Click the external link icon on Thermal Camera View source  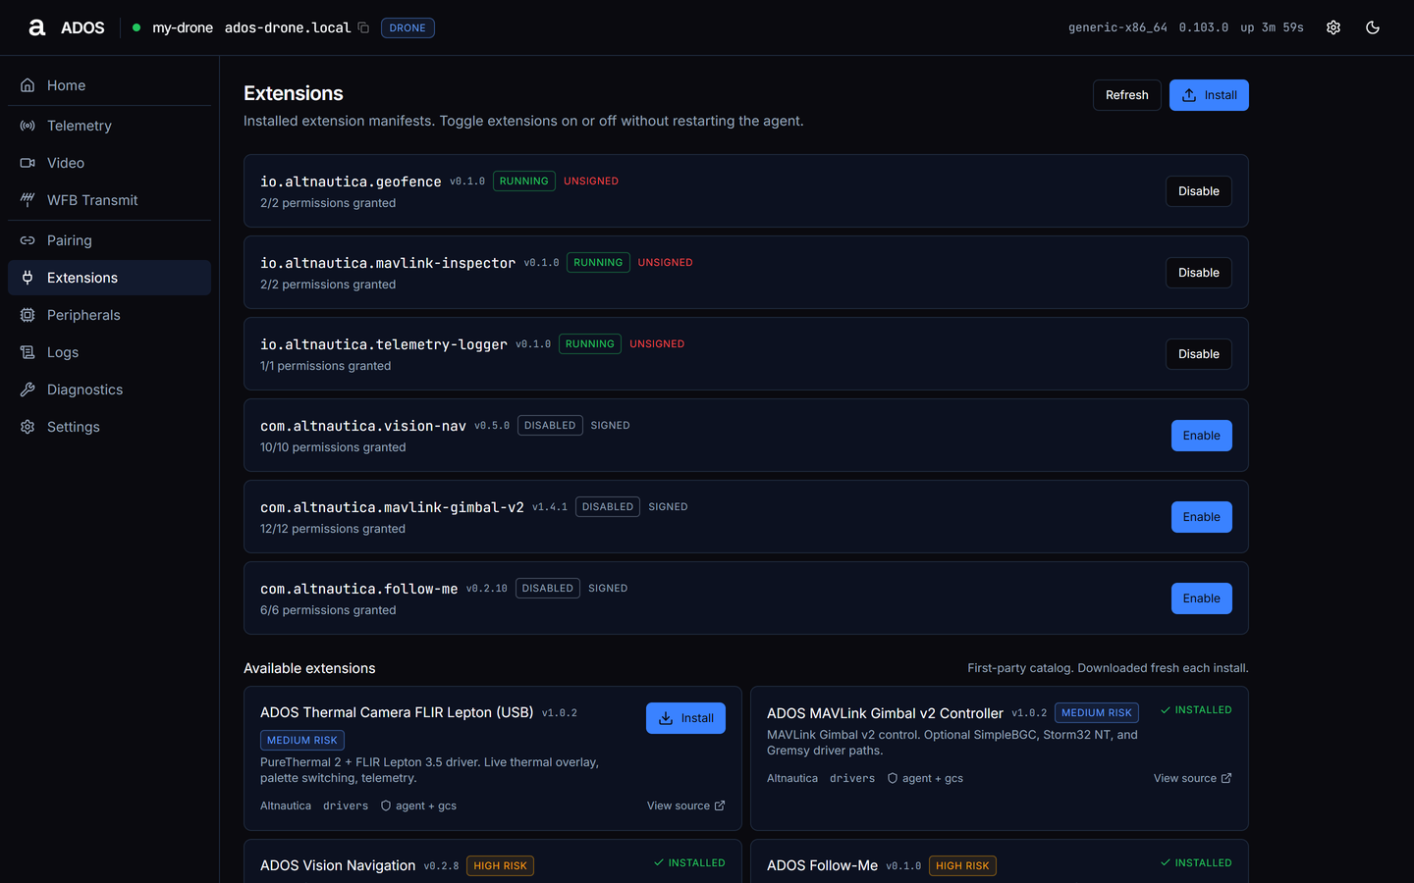[720, 805]
